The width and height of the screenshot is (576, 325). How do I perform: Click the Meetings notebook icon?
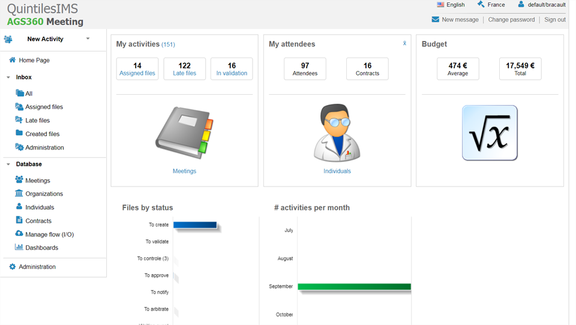[184, 133]
